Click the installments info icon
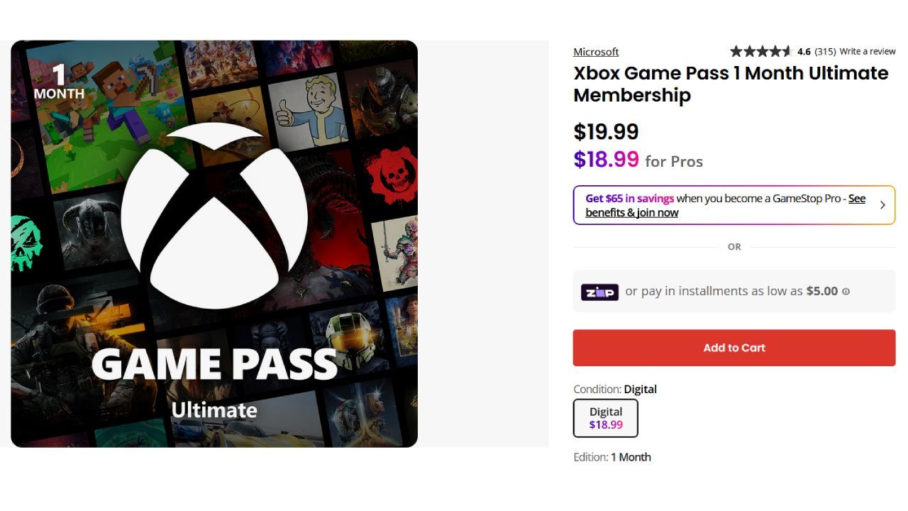 click(846, 292)
